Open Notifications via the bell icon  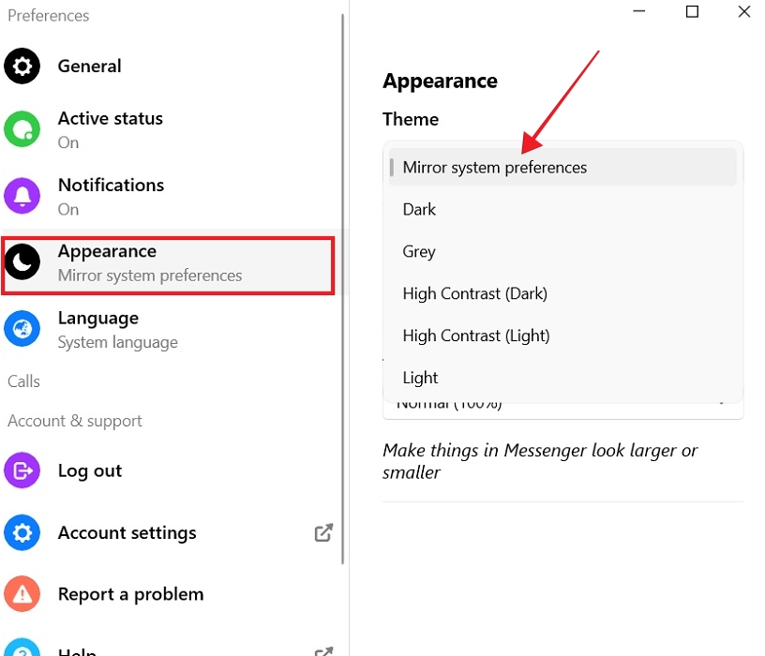[x=22, y=196]
